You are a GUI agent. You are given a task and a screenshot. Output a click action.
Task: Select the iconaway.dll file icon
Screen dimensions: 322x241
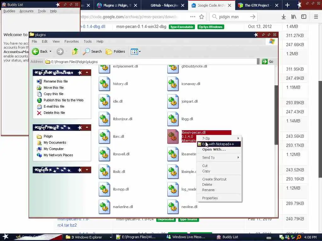173,84
